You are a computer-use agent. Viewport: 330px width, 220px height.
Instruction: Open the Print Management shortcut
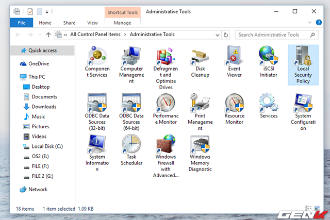tap(200, 112)
